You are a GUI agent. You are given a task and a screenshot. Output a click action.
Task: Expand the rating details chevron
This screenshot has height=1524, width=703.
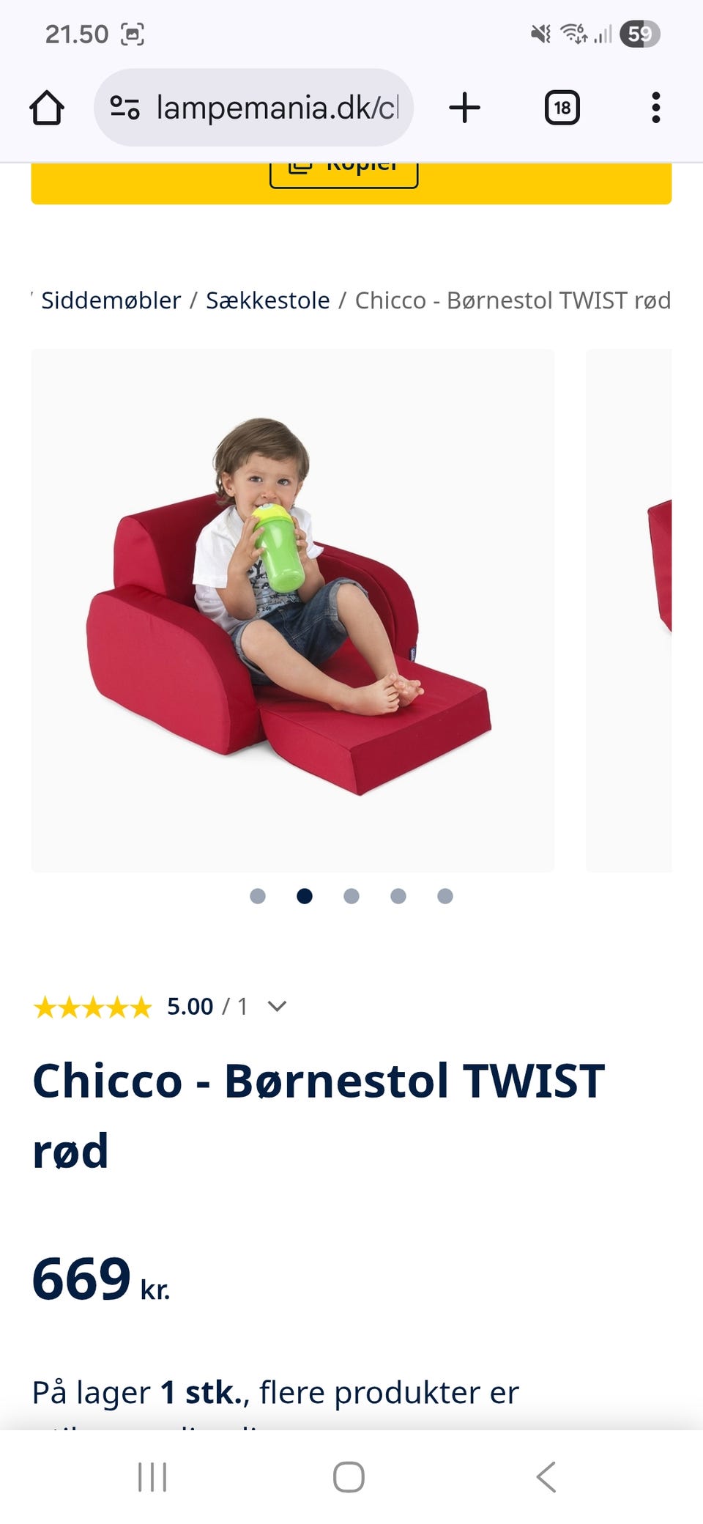pos(277,1006)
